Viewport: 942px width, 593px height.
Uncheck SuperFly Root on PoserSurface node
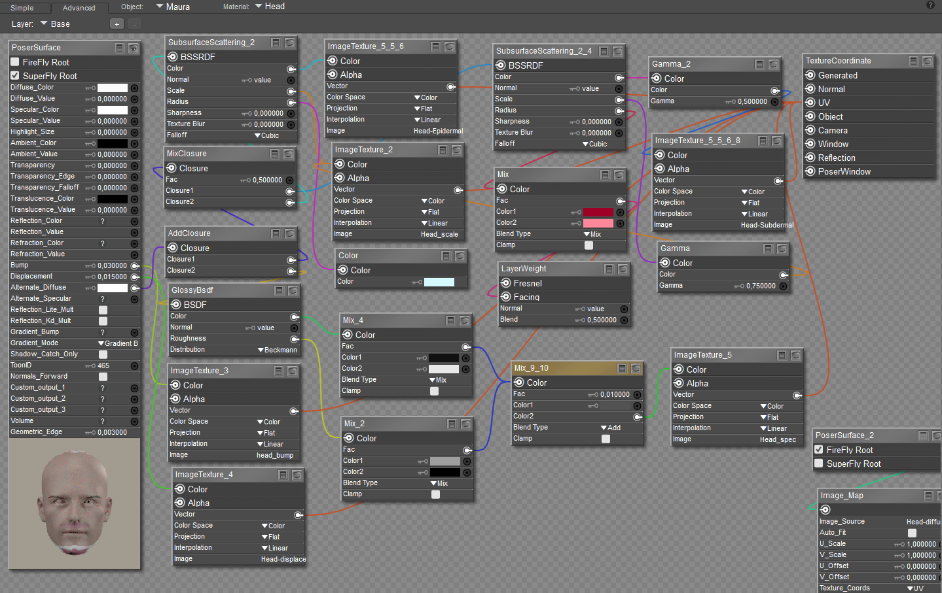(15, 76)
